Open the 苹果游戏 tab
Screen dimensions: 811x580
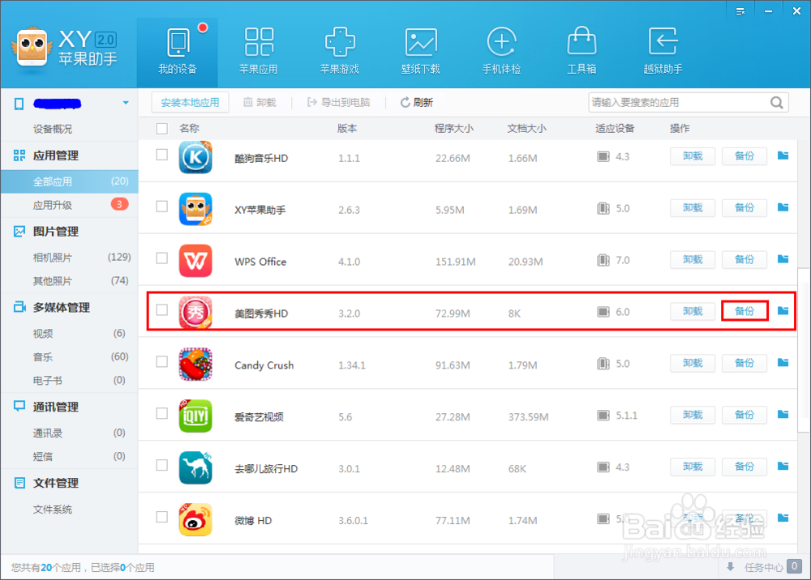pos(339,53)
